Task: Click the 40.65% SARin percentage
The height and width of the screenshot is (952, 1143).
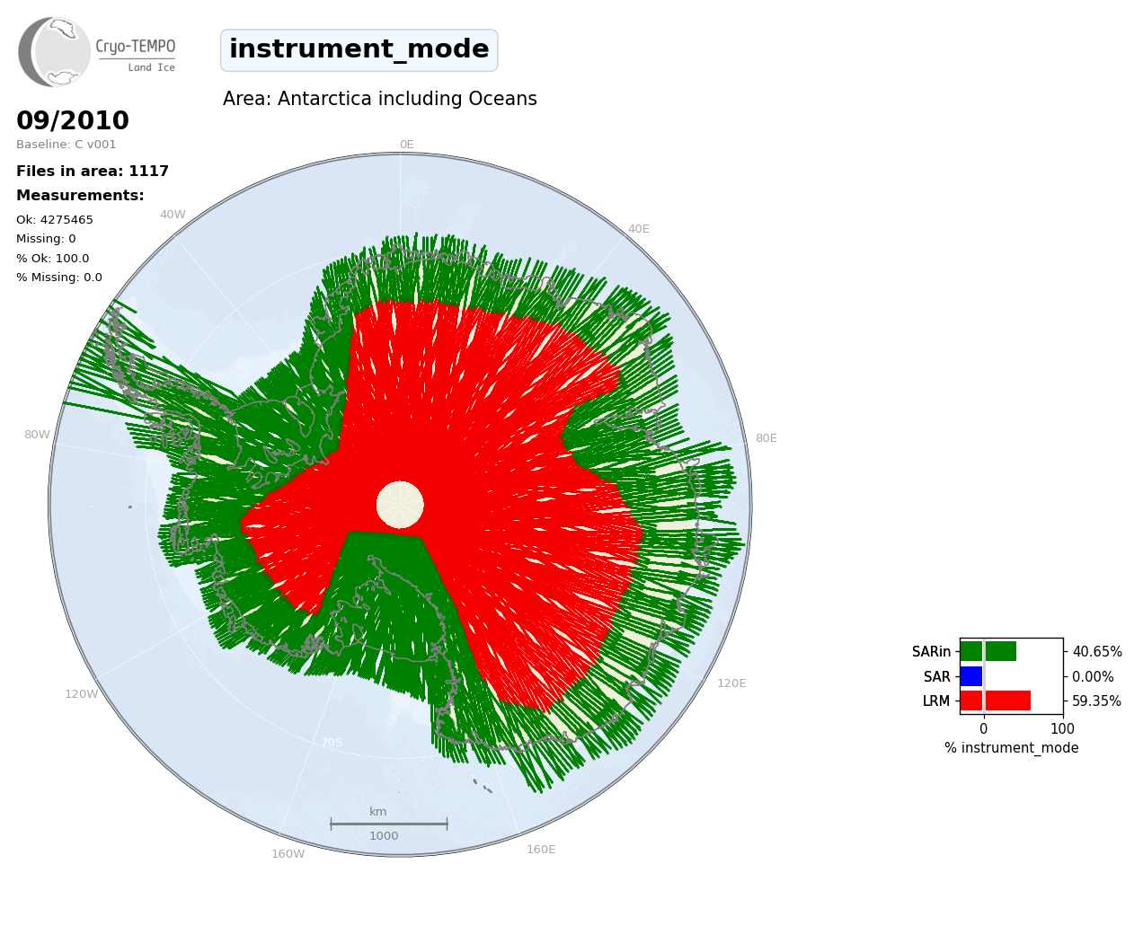Action: click(x=1097, y=652)
